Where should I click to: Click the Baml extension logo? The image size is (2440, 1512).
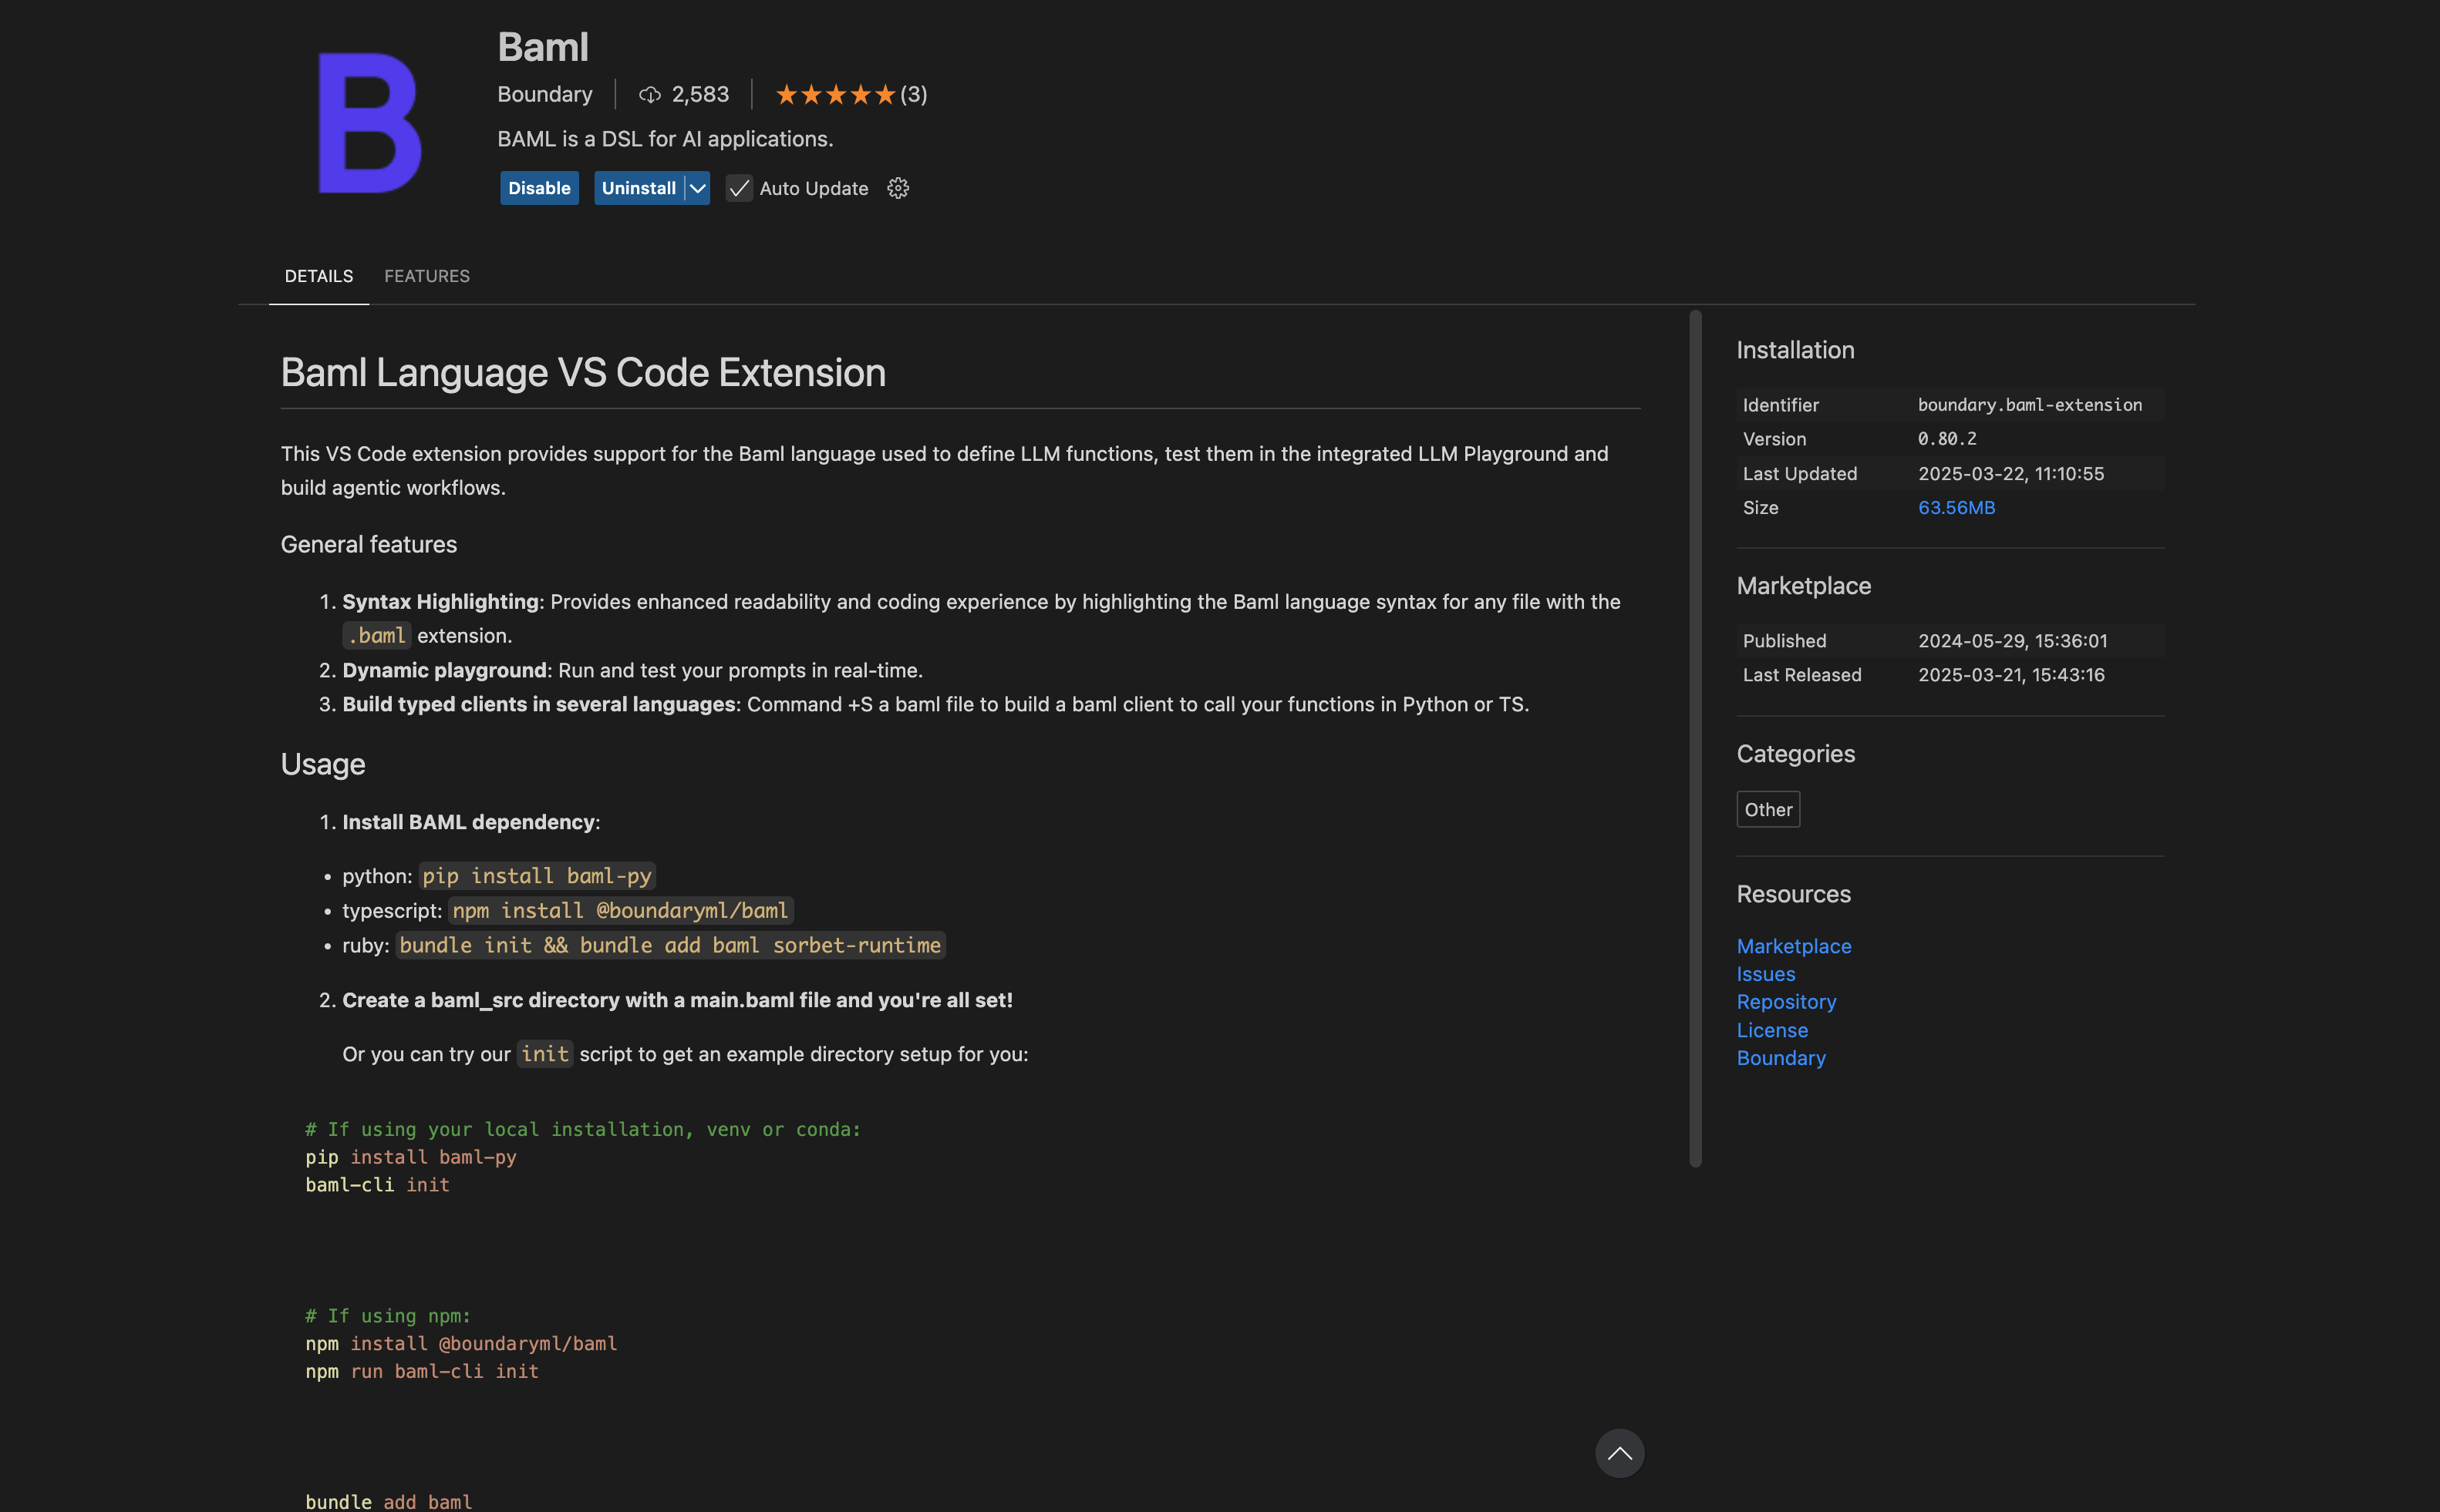[x=369, y=122]
